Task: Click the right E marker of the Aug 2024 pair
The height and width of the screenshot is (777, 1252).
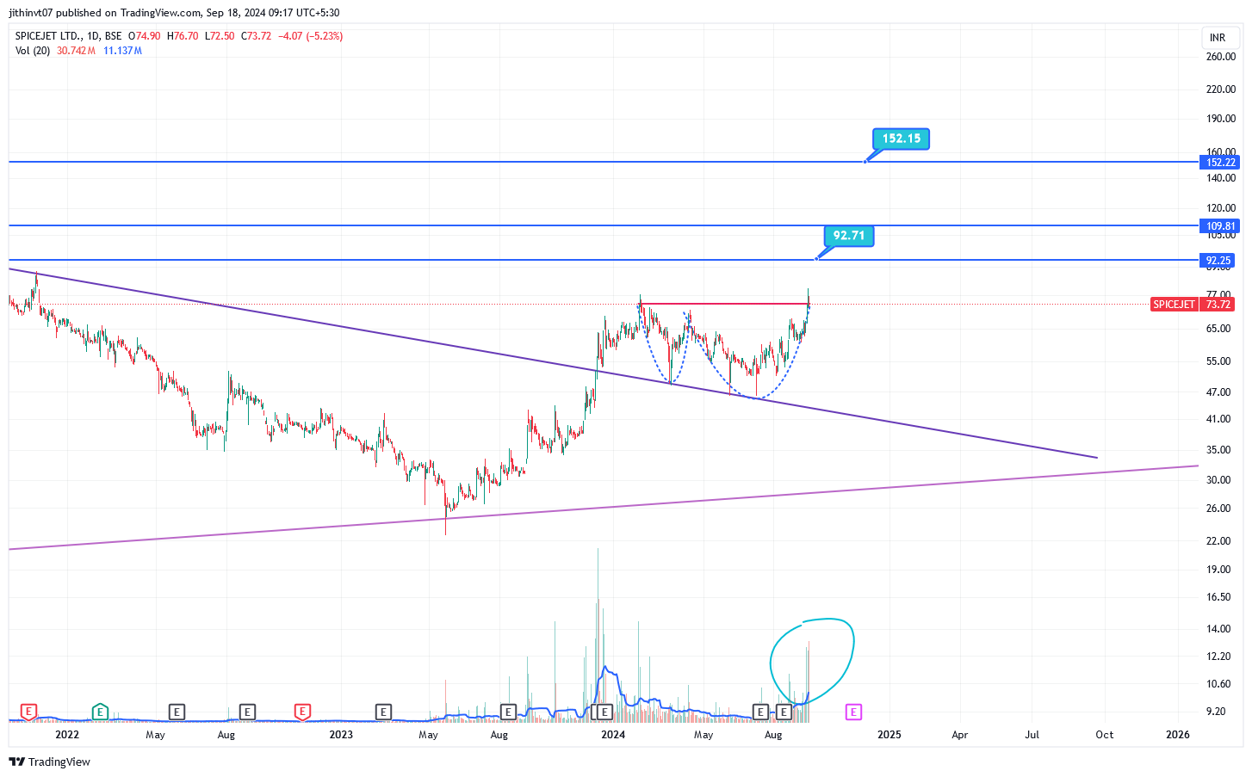Action: [784, 712]
